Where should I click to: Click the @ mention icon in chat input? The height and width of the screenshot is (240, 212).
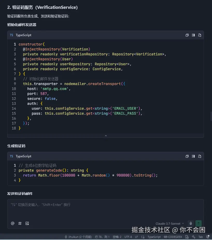coord(13,223)
